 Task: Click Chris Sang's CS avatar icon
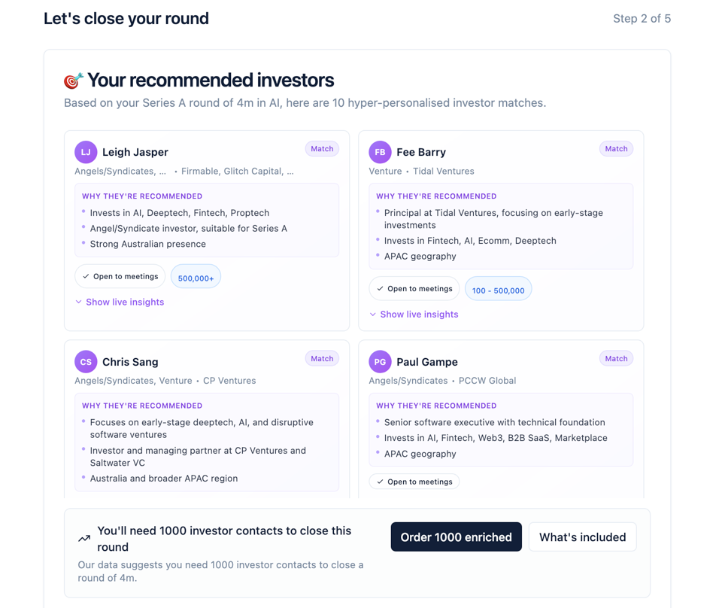86,362
